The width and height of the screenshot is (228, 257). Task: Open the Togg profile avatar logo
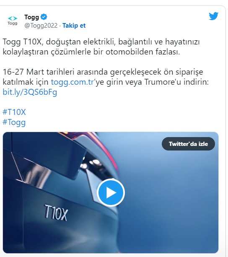tap(13, 21)
